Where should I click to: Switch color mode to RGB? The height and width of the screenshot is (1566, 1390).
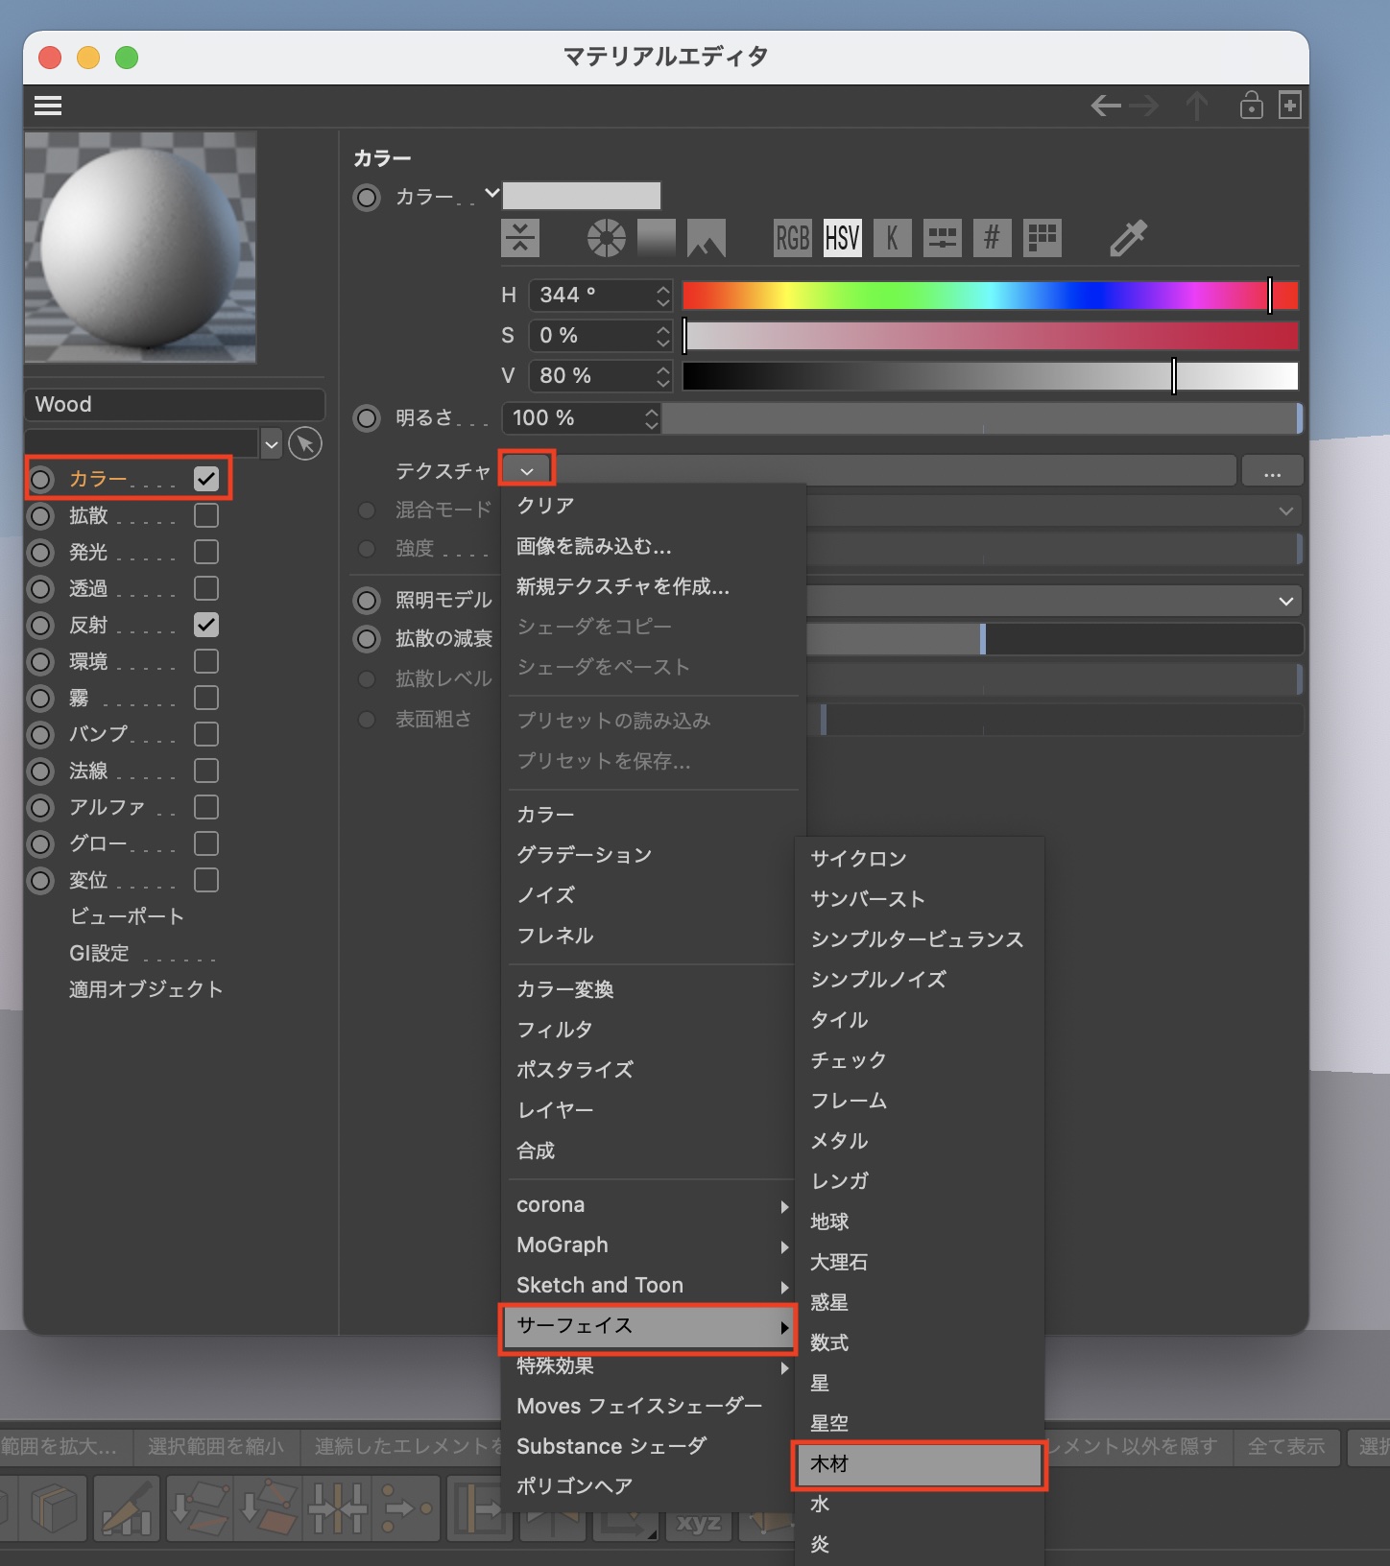(x=792, y=238)
